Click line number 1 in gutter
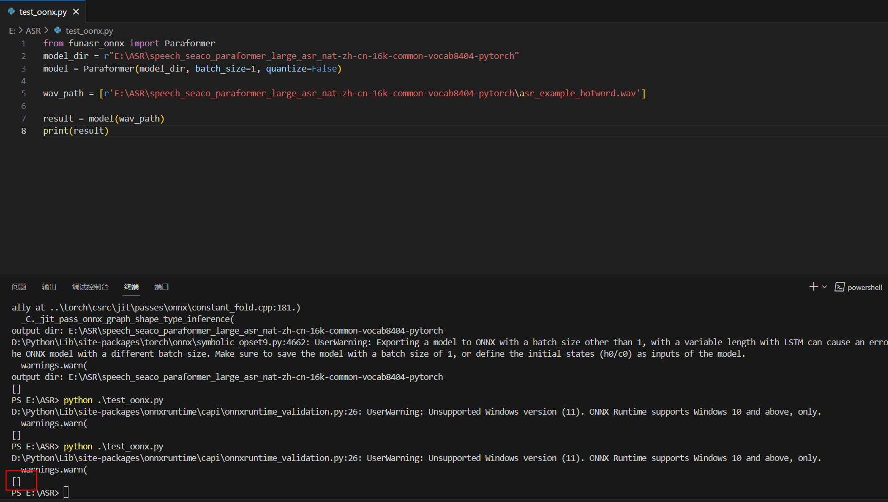888x502 pixels. click(x=23, y=43)
